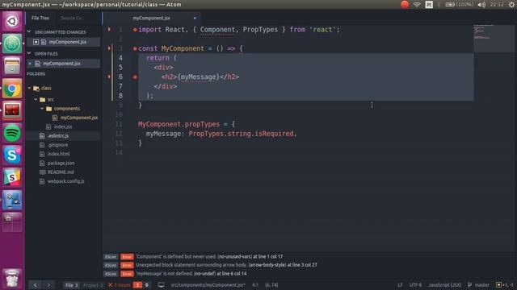Click the red S error count badge
Viewport: 517px width, 290px height.
137,284
